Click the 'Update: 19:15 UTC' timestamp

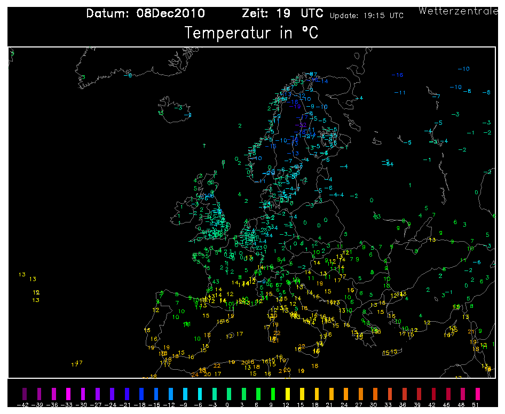coord(367,16)
